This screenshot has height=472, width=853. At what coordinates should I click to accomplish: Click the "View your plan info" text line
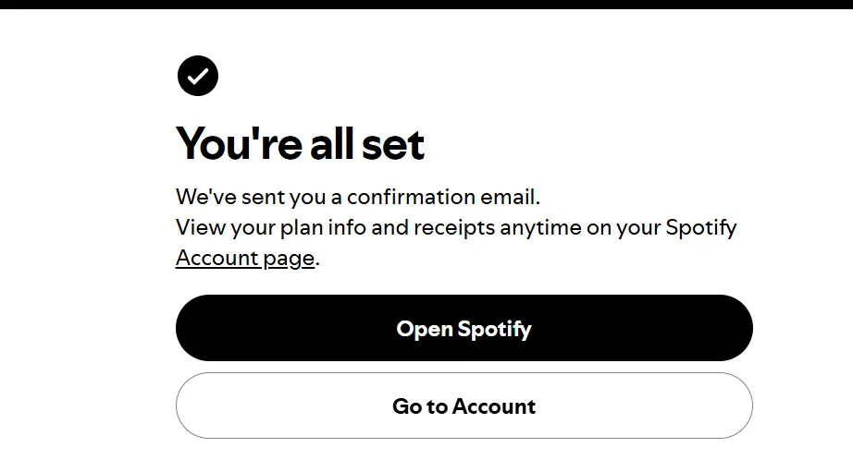456,227
